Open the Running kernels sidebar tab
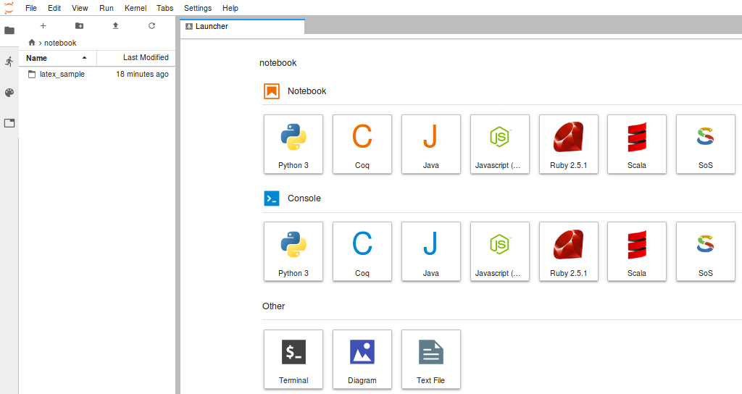Image resolution: width=742 pixels, height=394 pixels. [x=9, y=62]
